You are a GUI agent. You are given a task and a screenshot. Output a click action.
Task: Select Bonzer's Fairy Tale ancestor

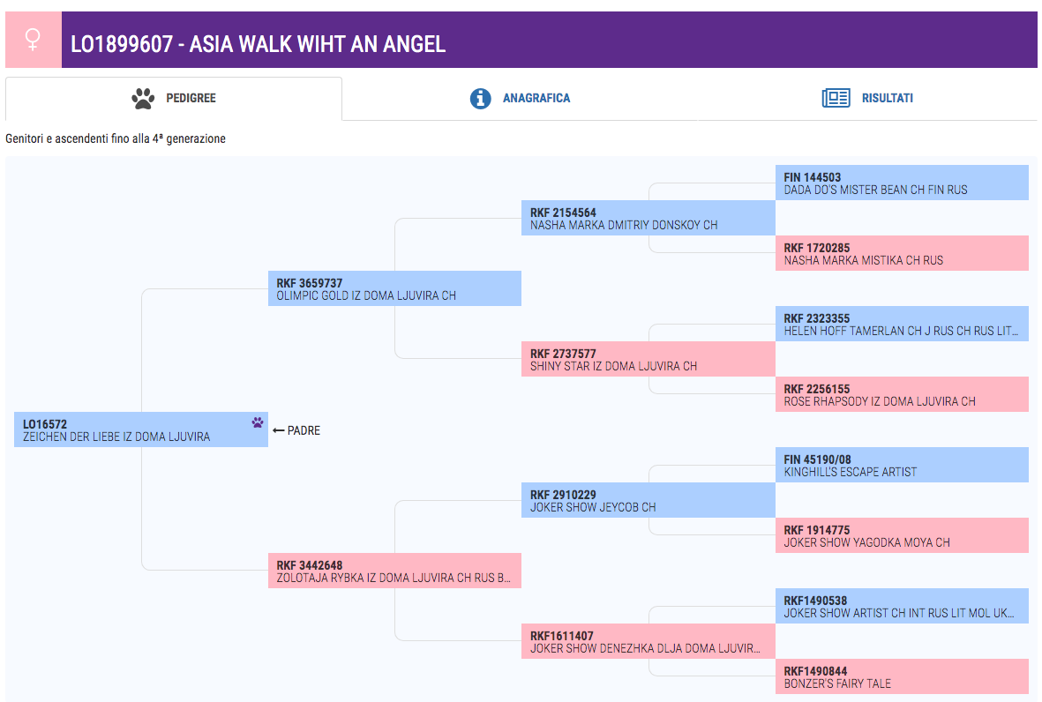[x=902, y=676]
